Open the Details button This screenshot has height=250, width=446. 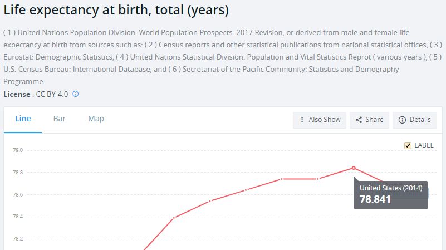[x=414, y=120]
